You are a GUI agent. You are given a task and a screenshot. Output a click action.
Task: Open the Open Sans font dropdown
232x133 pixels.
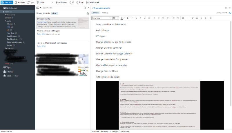point(102,18)
